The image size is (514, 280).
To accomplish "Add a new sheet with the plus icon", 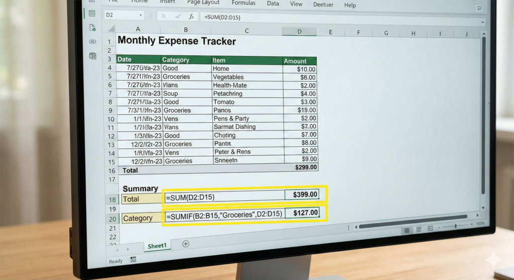I will (x=186, y=244).
